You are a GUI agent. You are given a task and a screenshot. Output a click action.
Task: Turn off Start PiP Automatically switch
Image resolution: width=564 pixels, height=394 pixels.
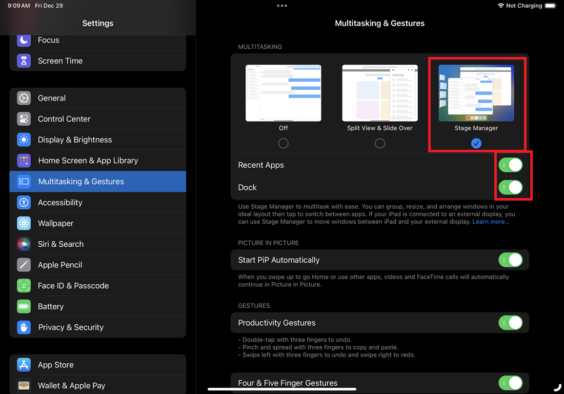pyautogui.click(x=510, y=260)
